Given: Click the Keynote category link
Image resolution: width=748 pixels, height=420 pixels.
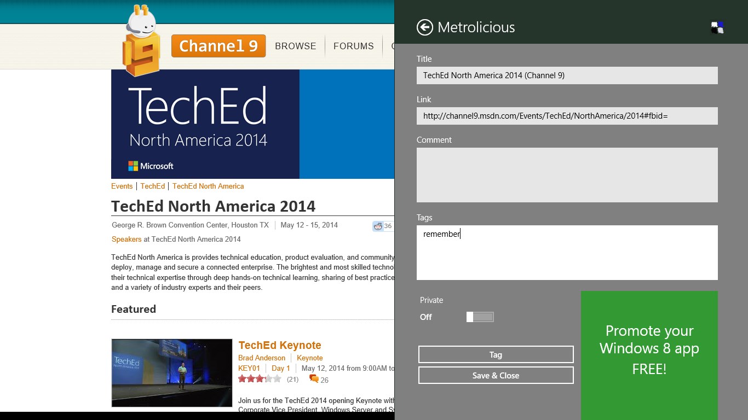Looking at the screenshot, I should coord(310,358).
